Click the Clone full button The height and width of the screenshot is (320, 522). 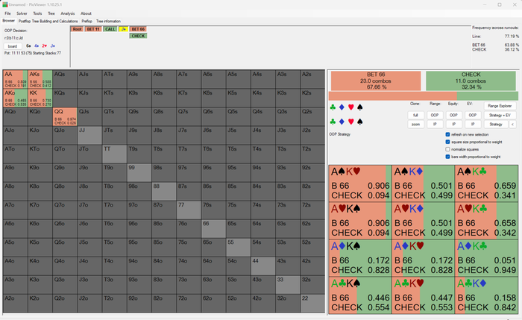pos(415,115)
